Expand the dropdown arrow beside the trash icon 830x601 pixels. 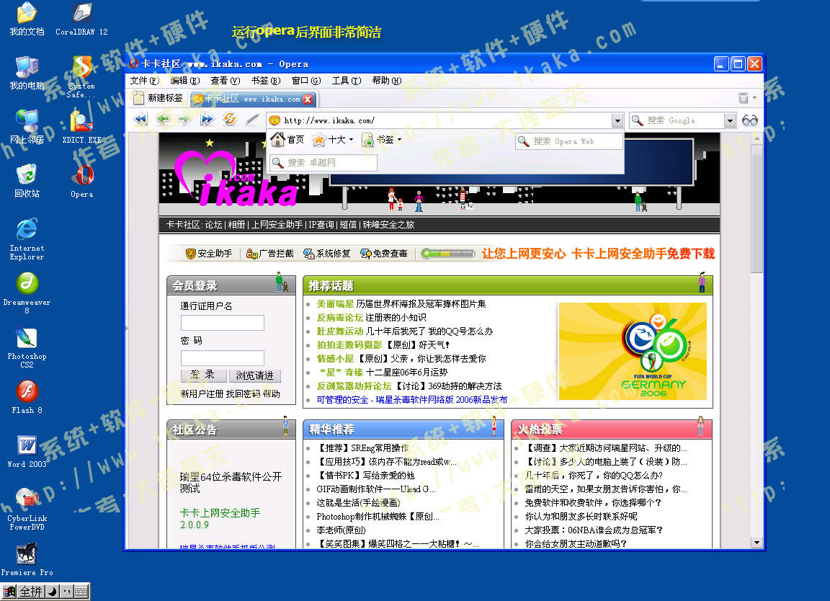tap(754, 98)
